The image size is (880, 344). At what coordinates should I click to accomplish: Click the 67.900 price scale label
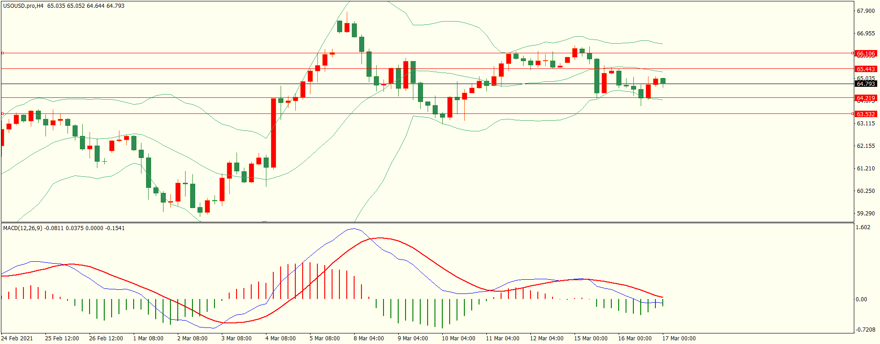pos(866,11)
